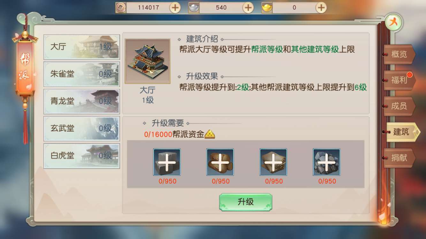The height and width of the screenshot is (239, 426).
Task: Switch to the 成员 members tab
Action: (x=399, y=106)
